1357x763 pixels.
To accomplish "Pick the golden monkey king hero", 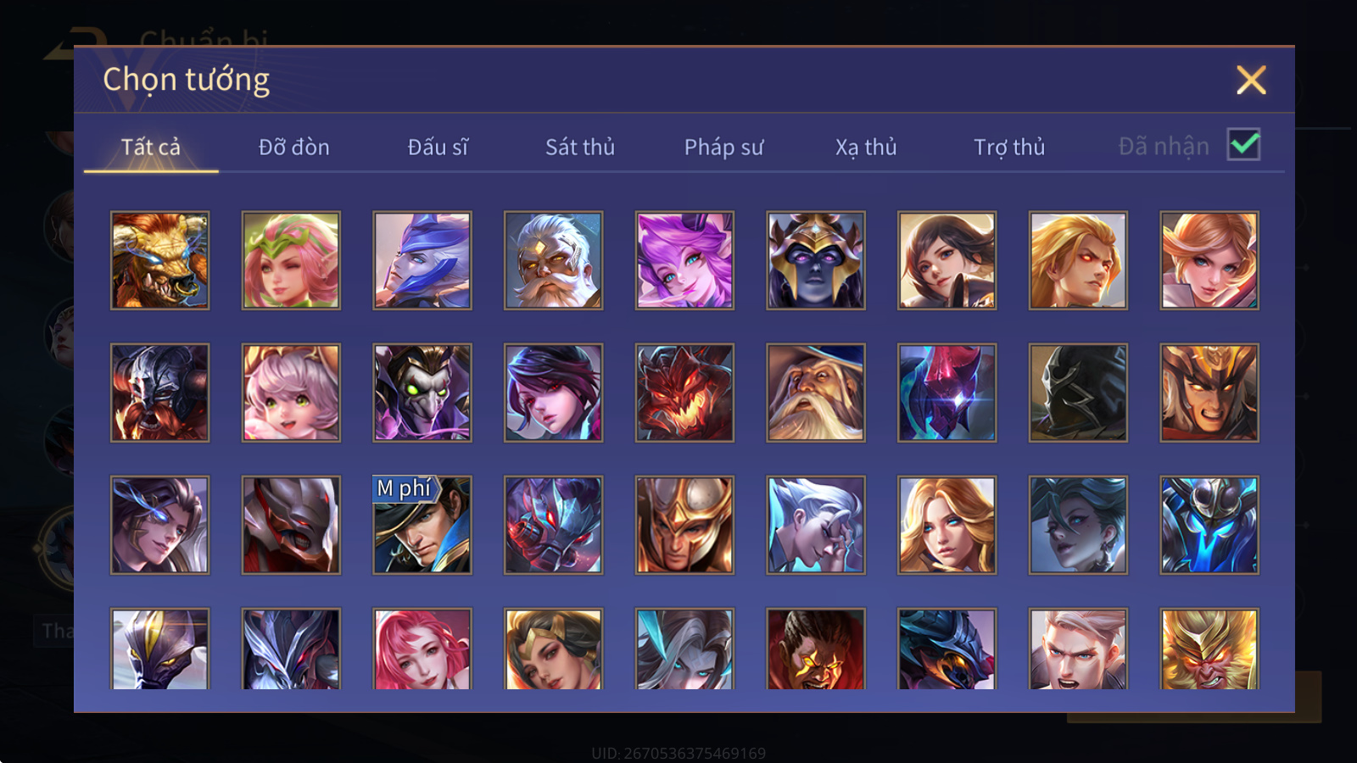I will click(1209, 649).
